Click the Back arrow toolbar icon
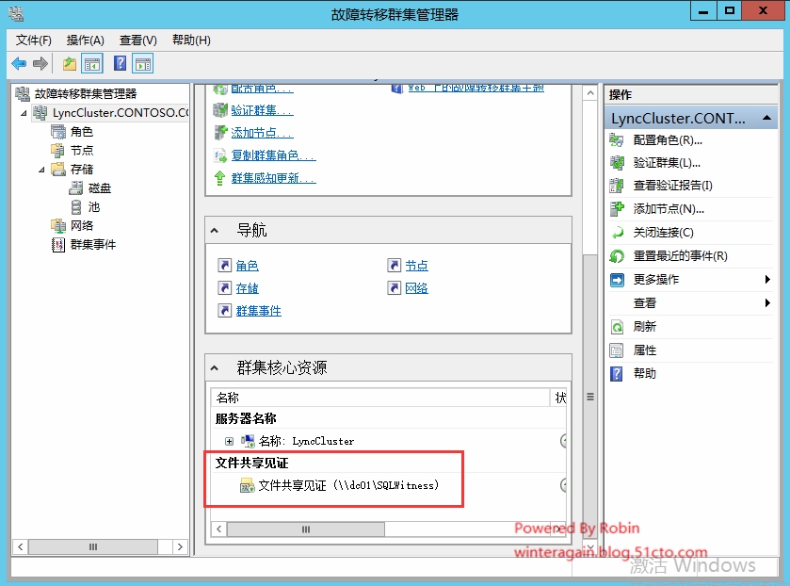The image size is (790, 586). 19,63
